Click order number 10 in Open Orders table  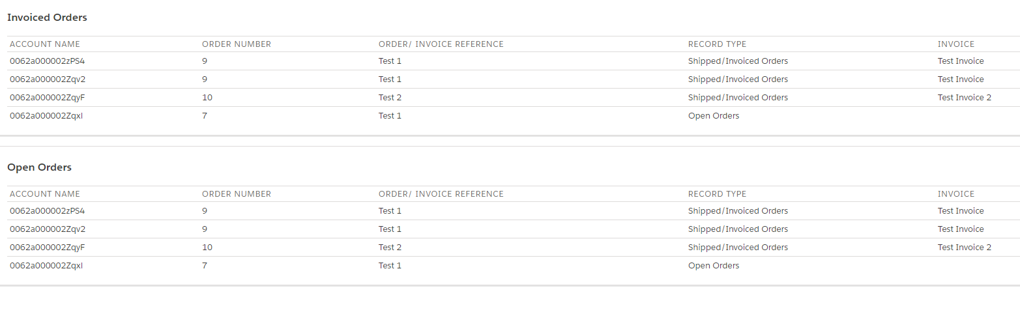[x=207, y=248]
